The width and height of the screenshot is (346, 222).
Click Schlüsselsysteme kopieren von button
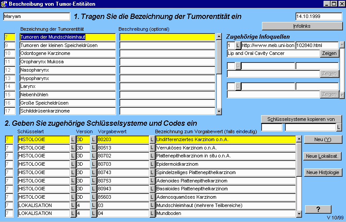302,119
